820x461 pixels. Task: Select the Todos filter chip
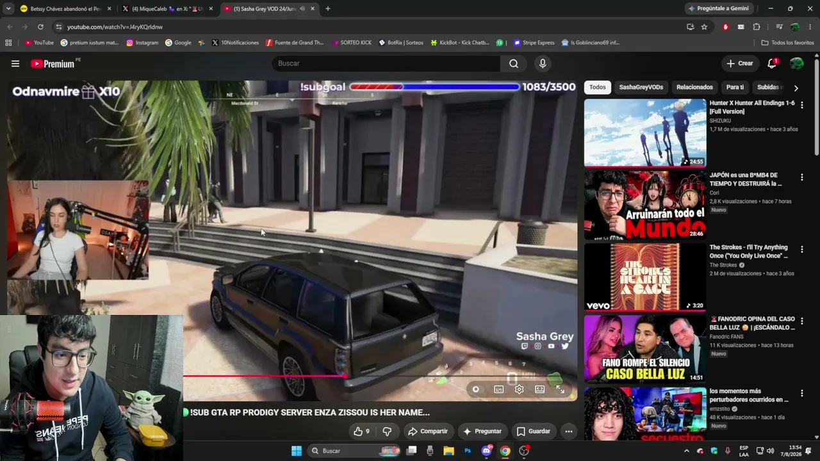pos(597,87)
